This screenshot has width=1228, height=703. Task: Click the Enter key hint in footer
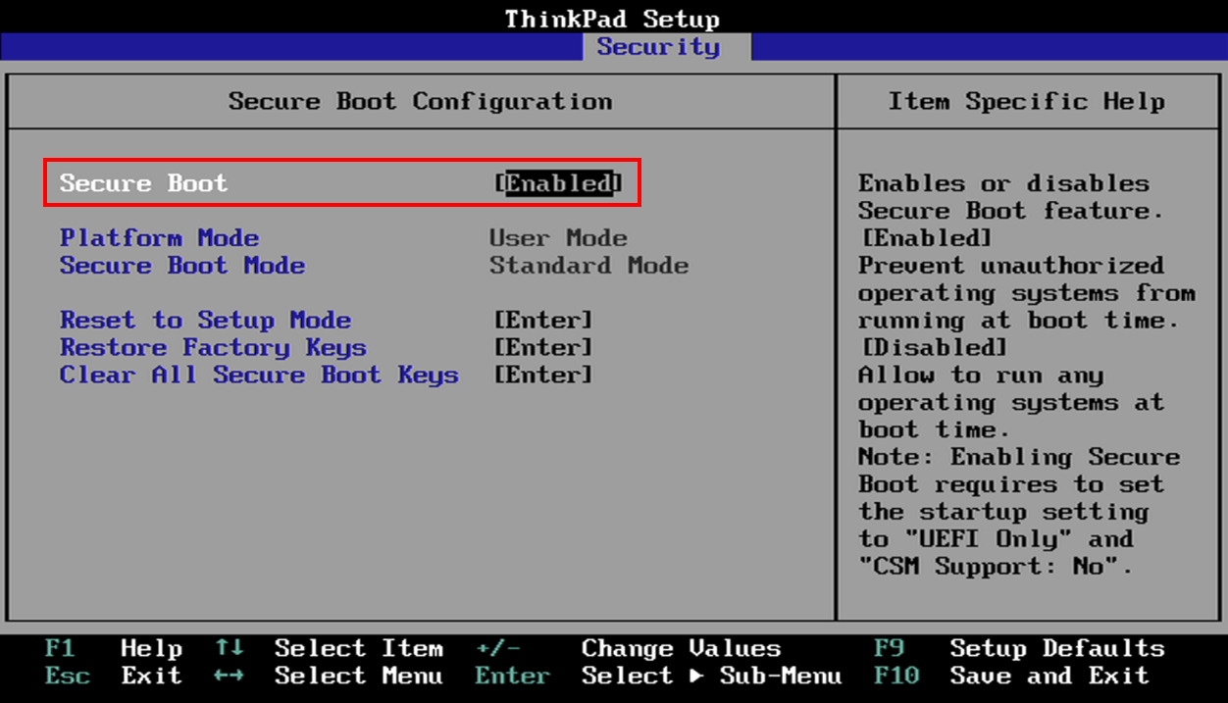tap(512, 676)
